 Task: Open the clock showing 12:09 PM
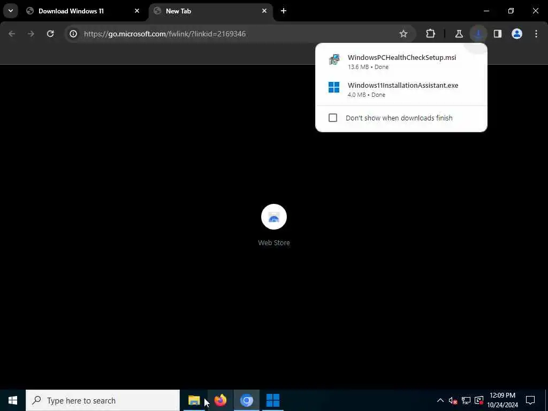[x=503, y=400]
